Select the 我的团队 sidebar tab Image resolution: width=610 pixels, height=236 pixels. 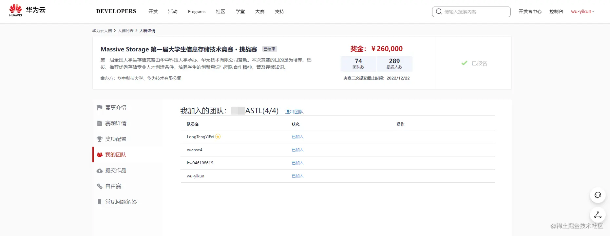pyautogui.click(x=128, y=155)
